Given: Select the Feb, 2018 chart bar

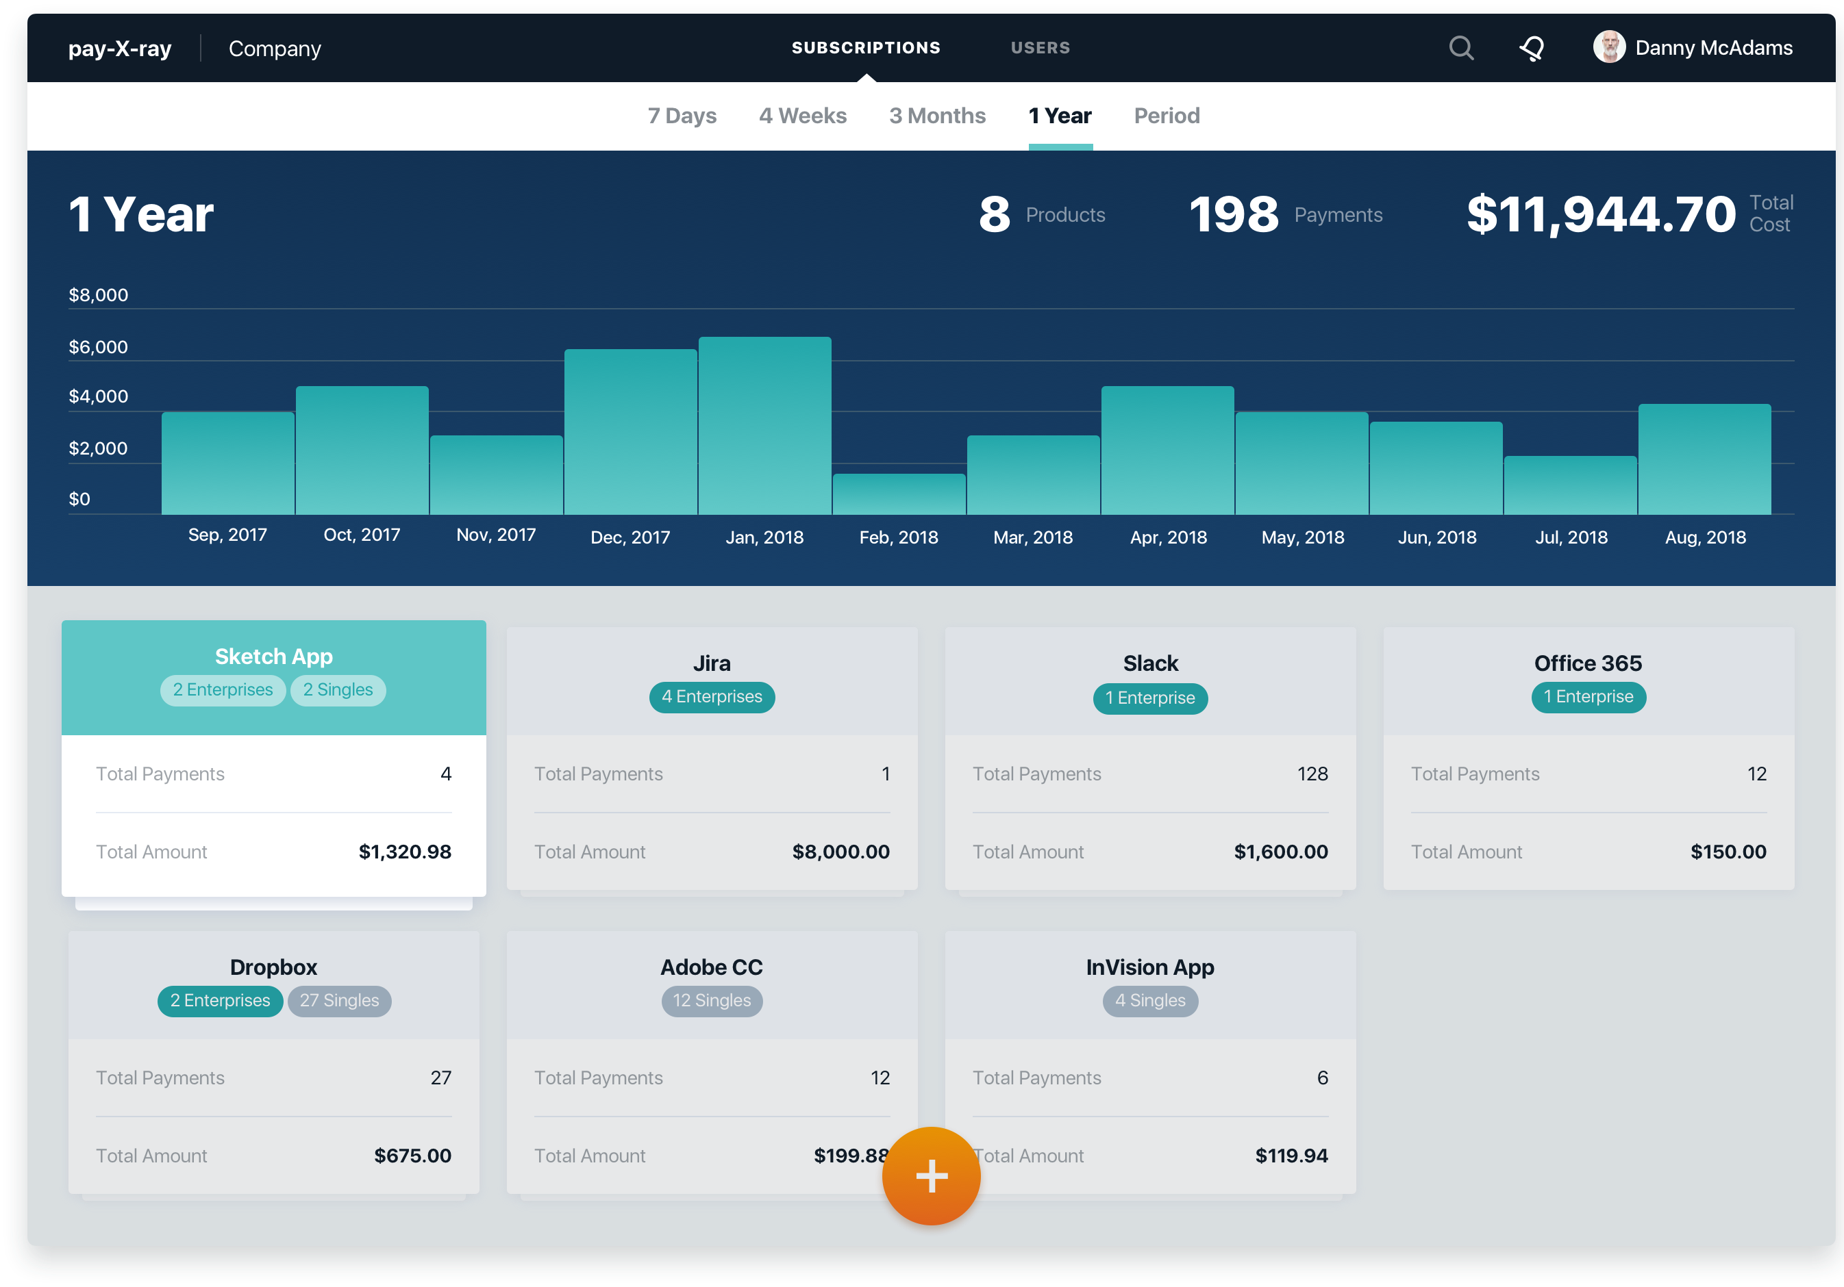Looking at the screenshot, I should pos(899,494).
